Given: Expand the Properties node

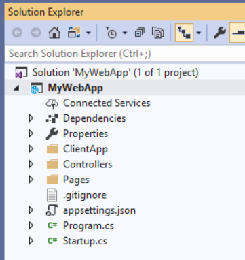Looking at the screenshot, I should 31,133.
